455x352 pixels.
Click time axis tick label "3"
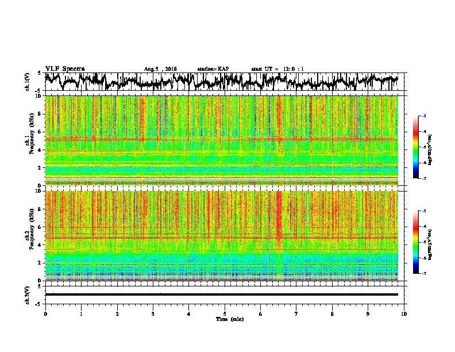153,314
